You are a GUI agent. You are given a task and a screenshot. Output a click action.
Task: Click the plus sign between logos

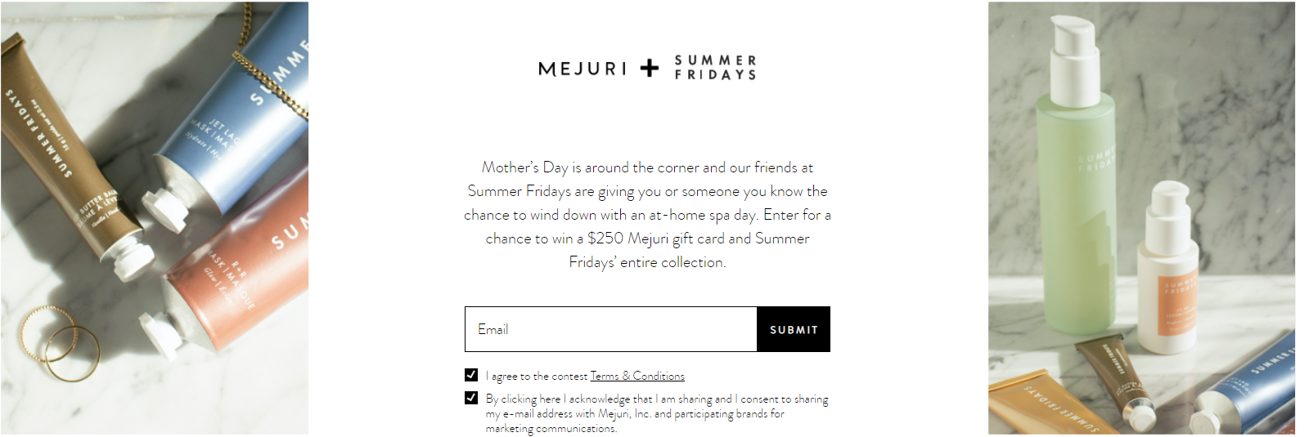pos(650,68)
